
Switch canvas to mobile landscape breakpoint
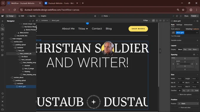(160, 20)
